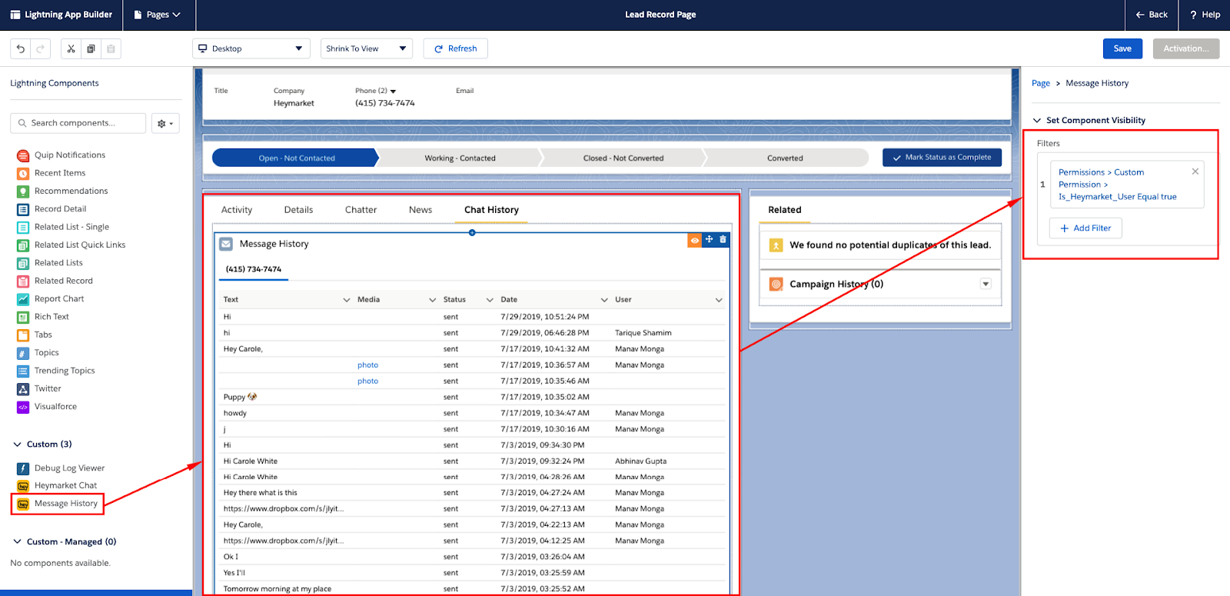Click the Activation button
The width and height of the screenshot is (1230, 596).
1186,48
